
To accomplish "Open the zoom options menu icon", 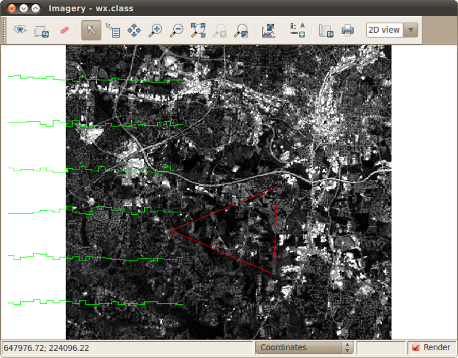I will [241, 30].
